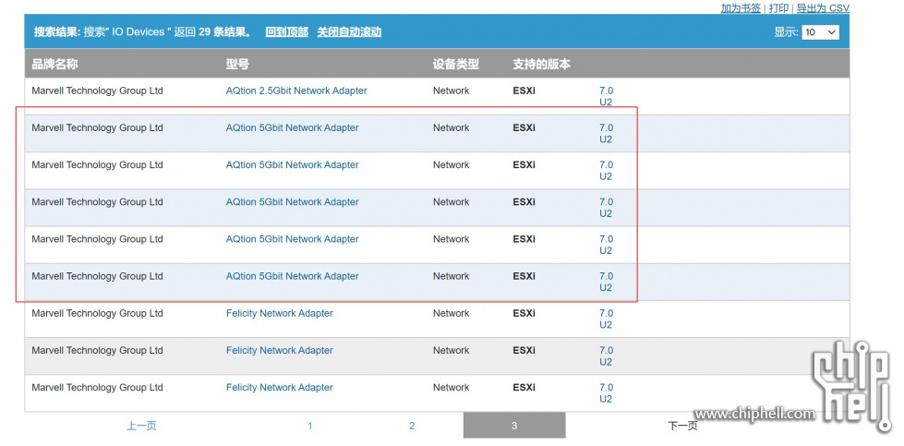904x446 pixels.
Task: Sort by the 品牌名称 column header
Action: point(54,65)
